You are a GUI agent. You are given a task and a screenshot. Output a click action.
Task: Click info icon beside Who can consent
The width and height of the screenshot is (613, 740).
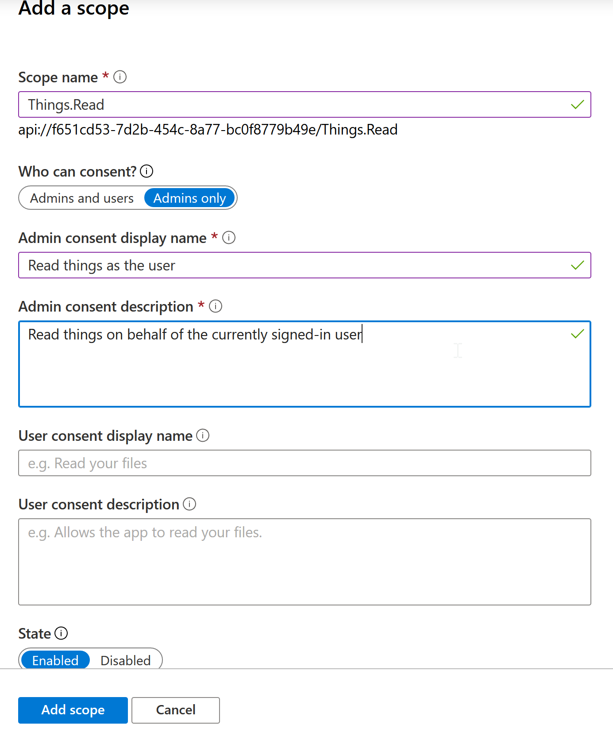point(147,171)
